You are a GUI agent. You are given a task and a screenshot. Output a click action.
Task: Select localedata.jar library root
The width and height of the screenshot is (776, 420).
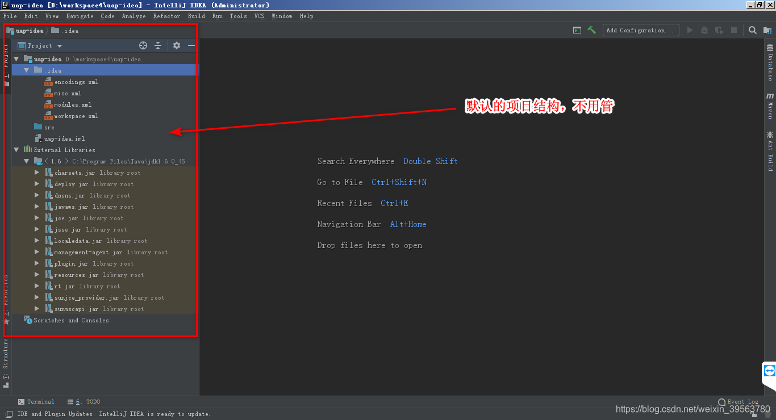coord(101,241)
